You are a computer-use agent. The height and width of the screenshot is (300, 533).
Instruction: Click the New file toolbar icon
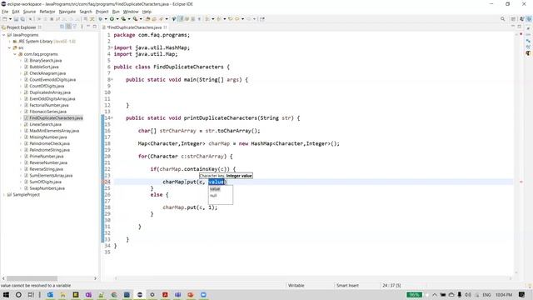[x=5, y=19]
